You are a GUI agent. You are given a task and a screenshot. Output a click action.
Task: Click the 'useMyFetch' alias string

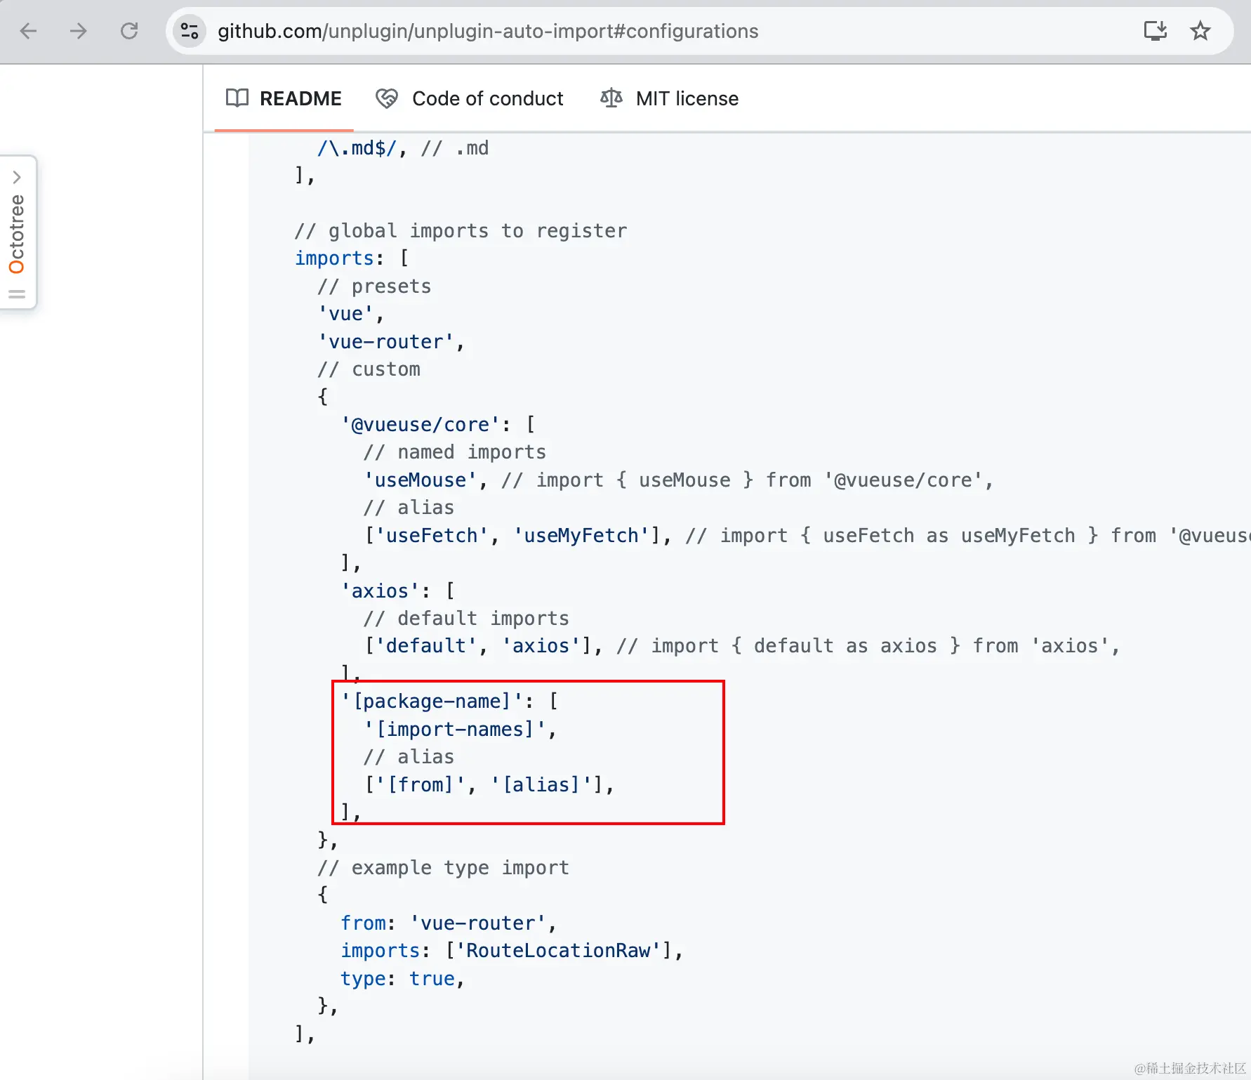point(581,536)
